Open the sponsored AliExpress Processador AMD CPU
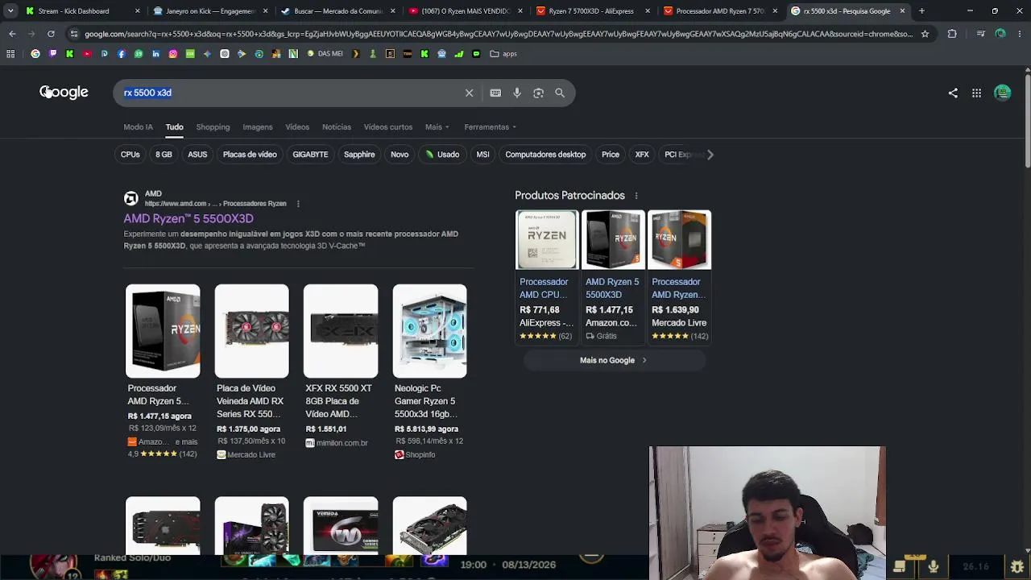This screenshot has height=580, width=1031. [x=547, y=276]
